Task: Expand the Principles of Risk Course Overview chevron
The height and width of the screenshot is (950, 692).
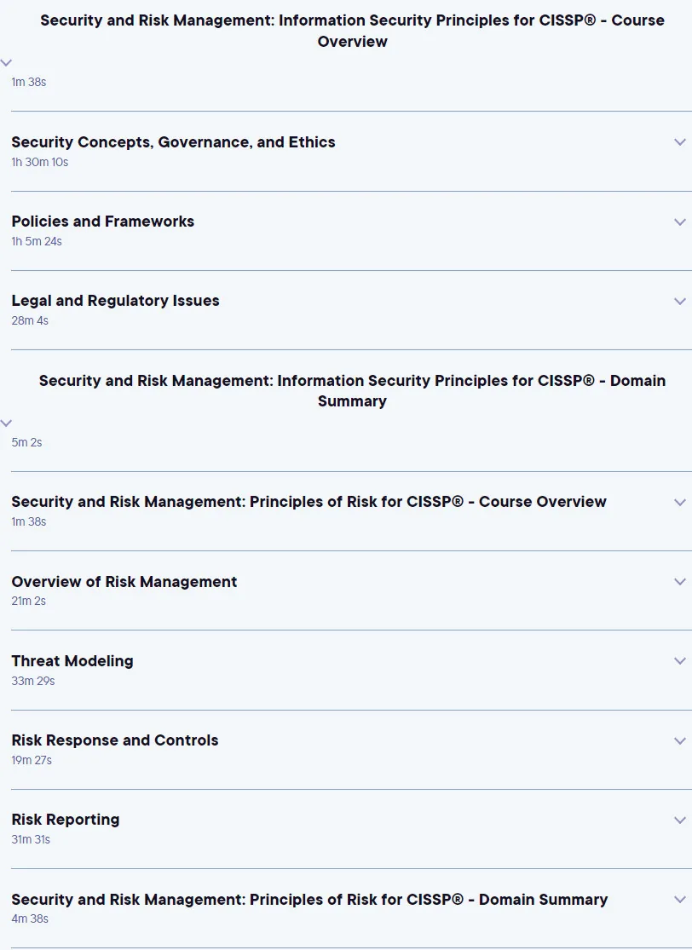Action: coord(680,502)
